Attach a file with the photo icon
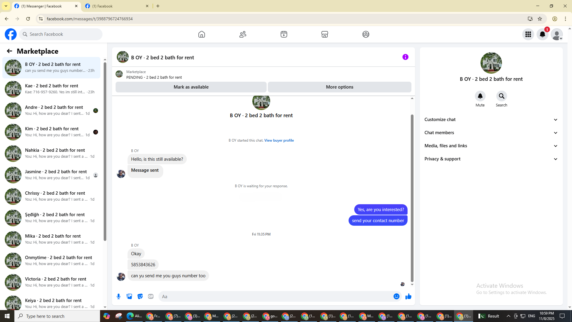This screenshot has height=322, width=572. pos(129,296)
